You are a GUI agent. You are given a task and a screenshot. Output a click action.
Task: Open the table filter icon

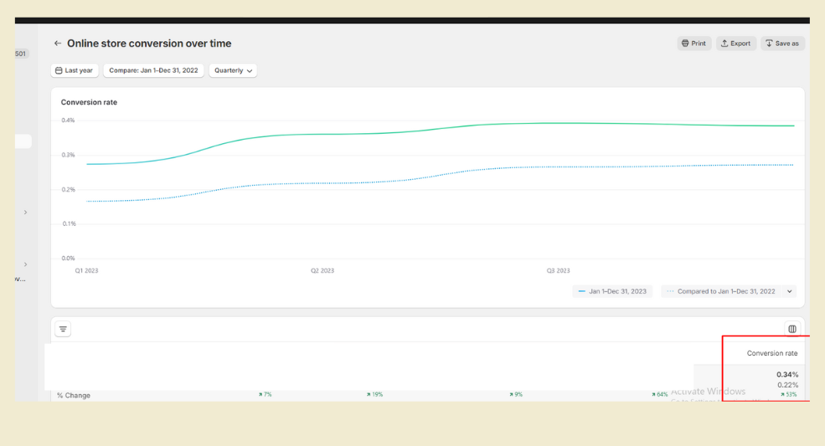click(63, 330)
